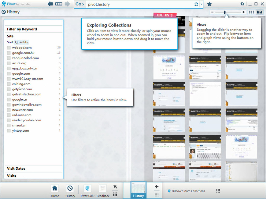
Task: Check the webppd.com filter
Action: coord(9,48)
